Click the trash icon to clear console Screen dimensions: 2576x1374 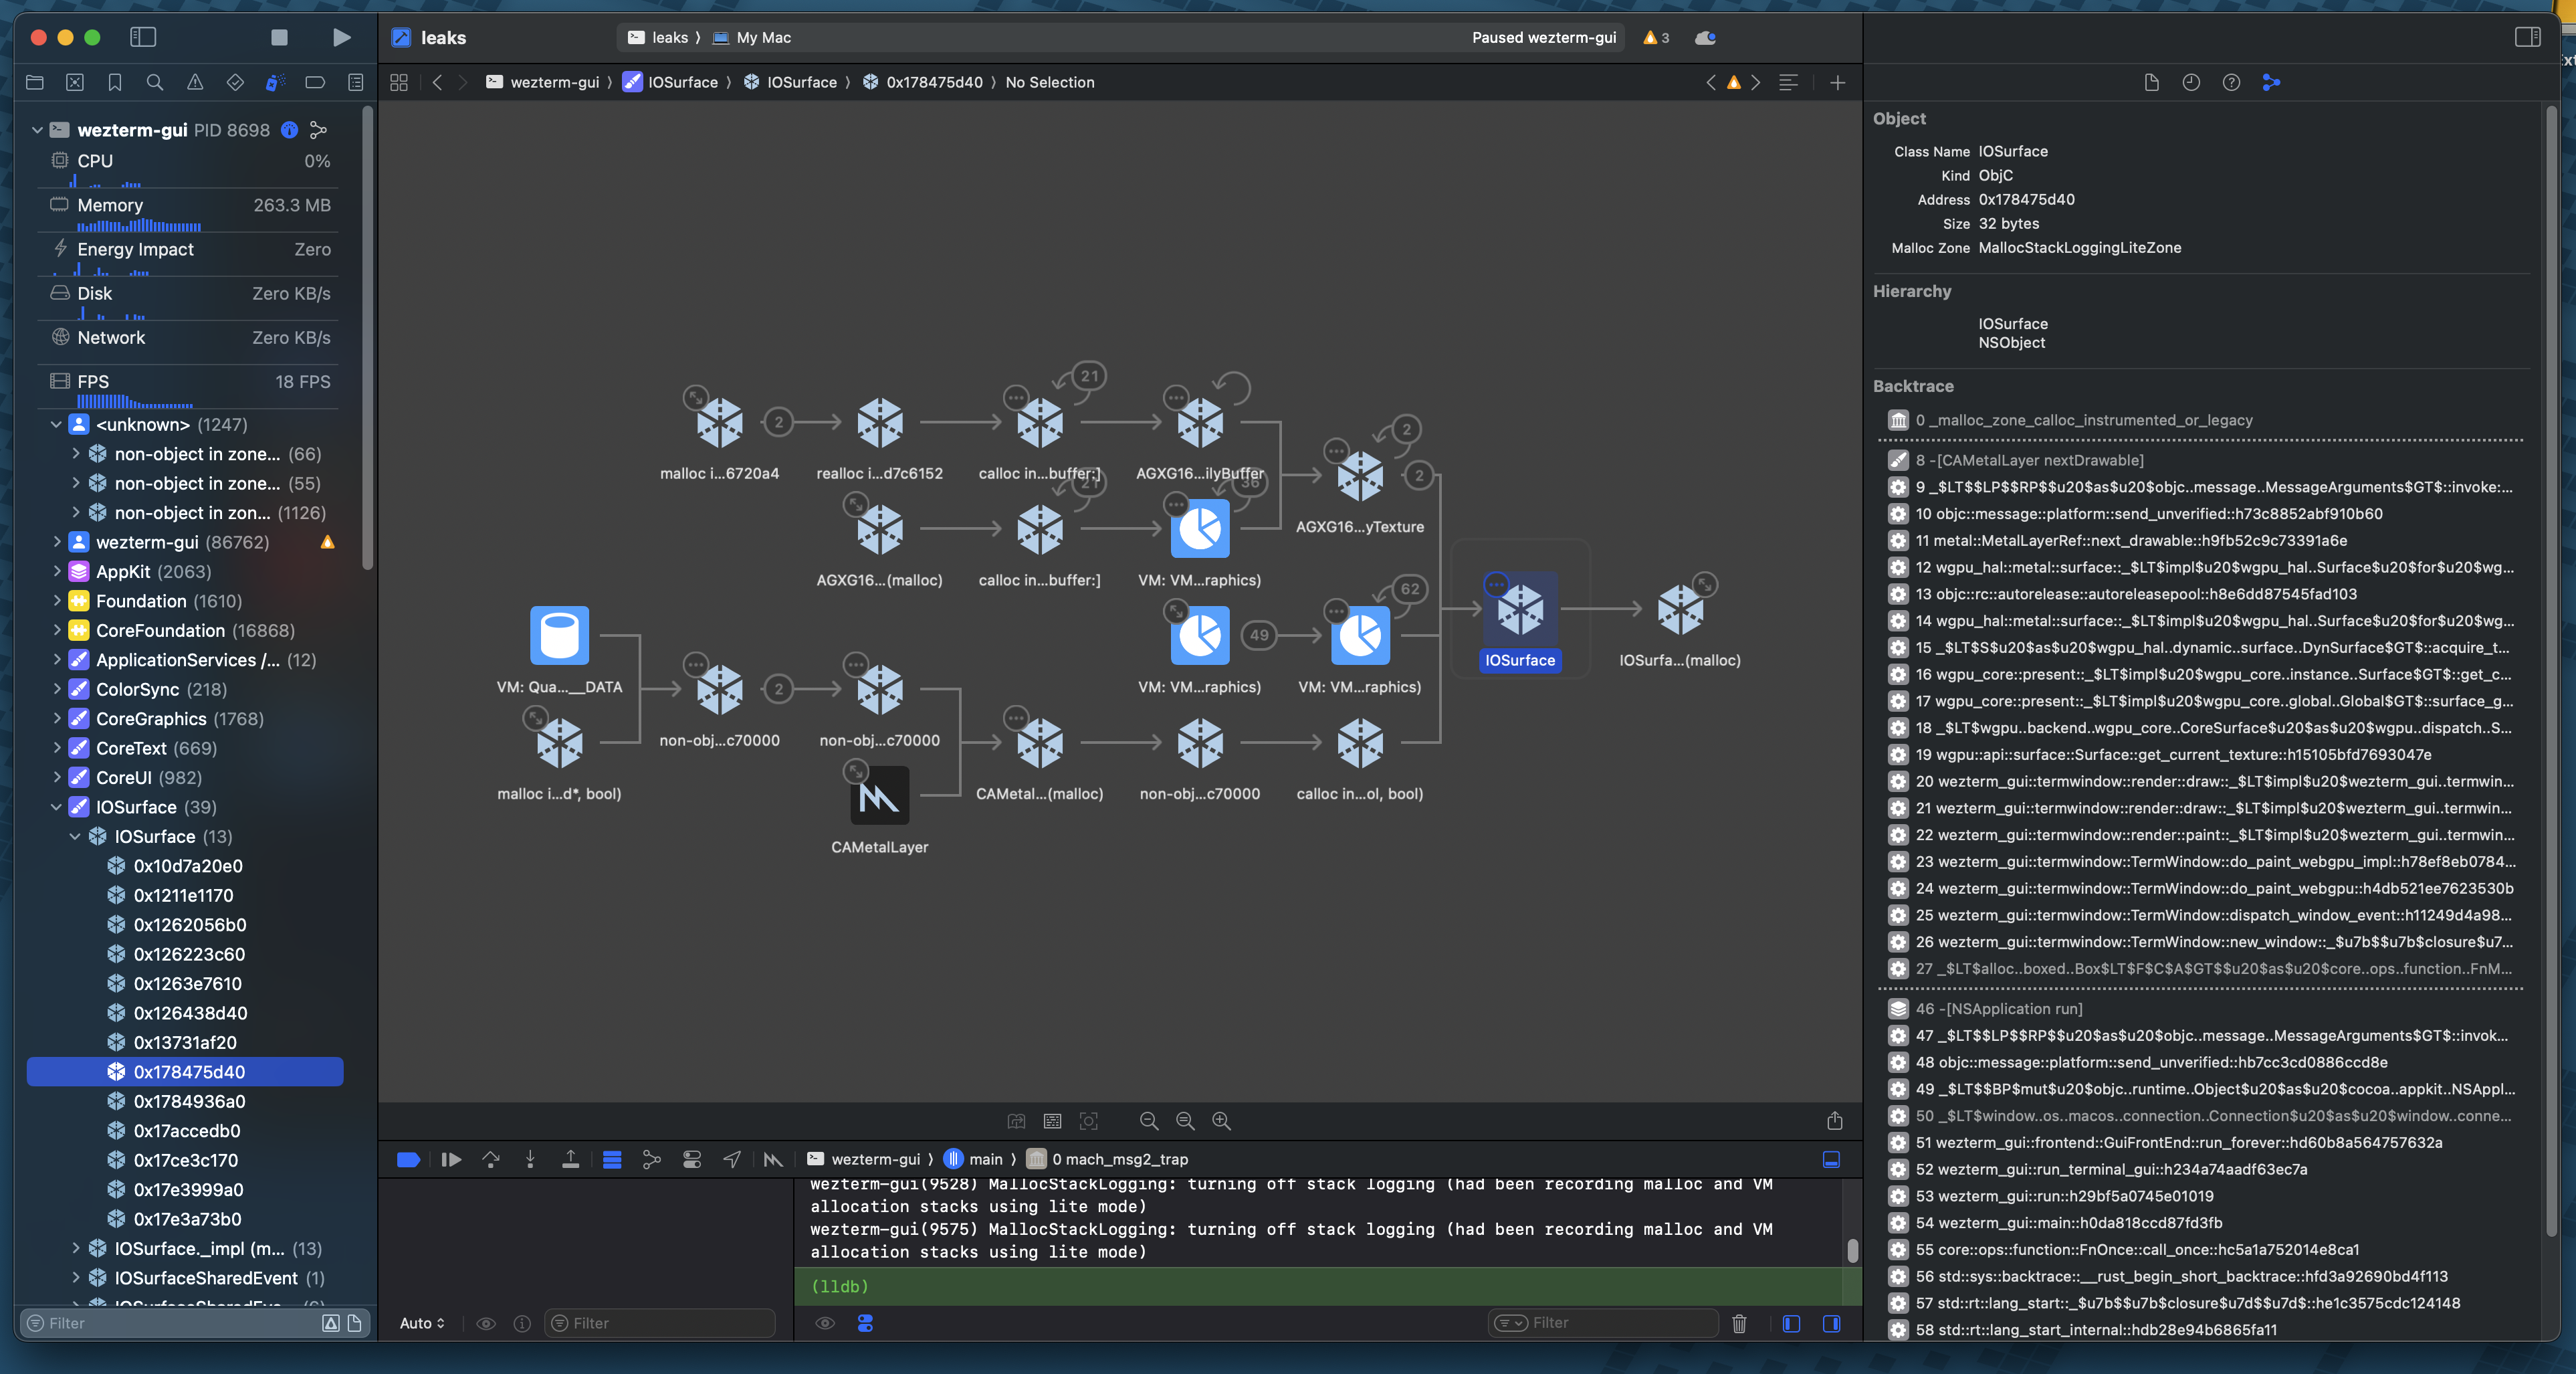tap(1739, 1323)
